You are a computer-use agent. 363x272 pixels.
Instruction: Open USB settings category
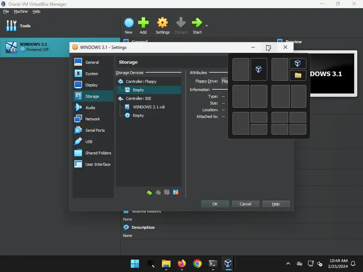(x=93, y=142)
